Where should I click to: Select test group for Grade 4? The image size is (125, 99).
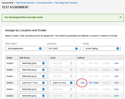point(33,89)
